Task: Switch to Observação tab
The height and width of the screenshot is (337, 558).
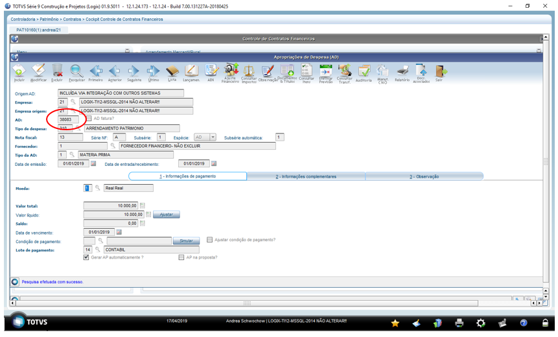Action: pos(424,176)
